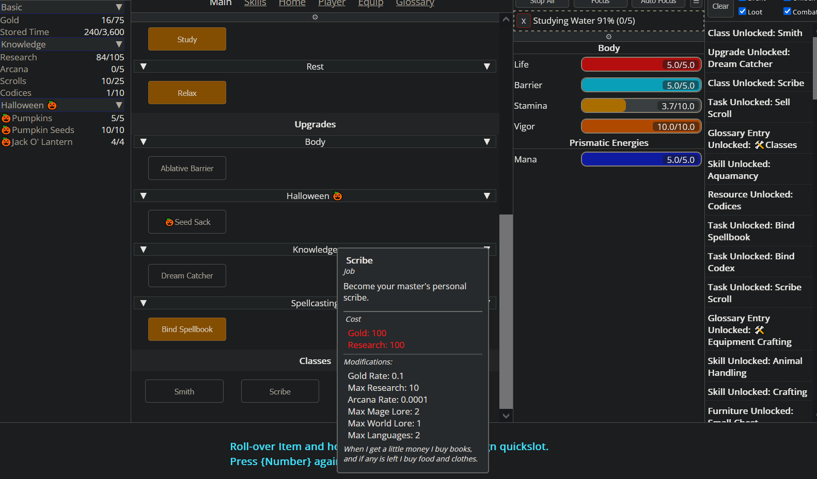Click the pumpkin icon in the sidebar Halloween header
This screenshot has height=479, width=817.
coord(52,105)
